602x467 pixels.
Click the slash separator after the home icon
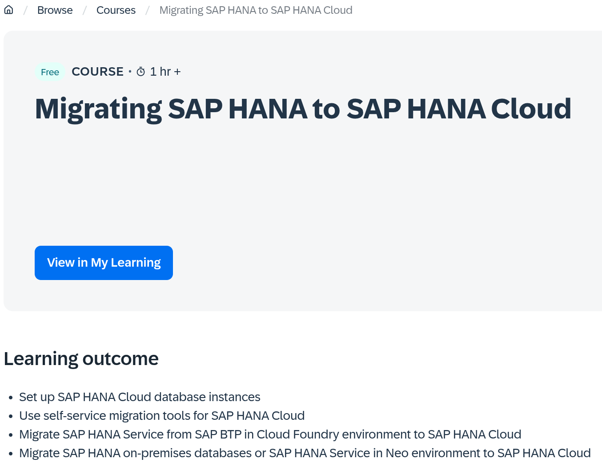click(25, 10)
